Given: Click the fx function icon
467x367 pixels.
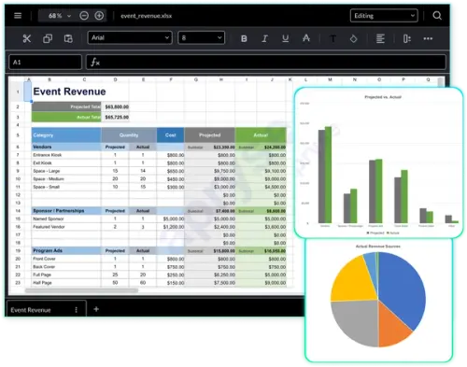Looking at the screenshot, I should click(x=95, y=63).
